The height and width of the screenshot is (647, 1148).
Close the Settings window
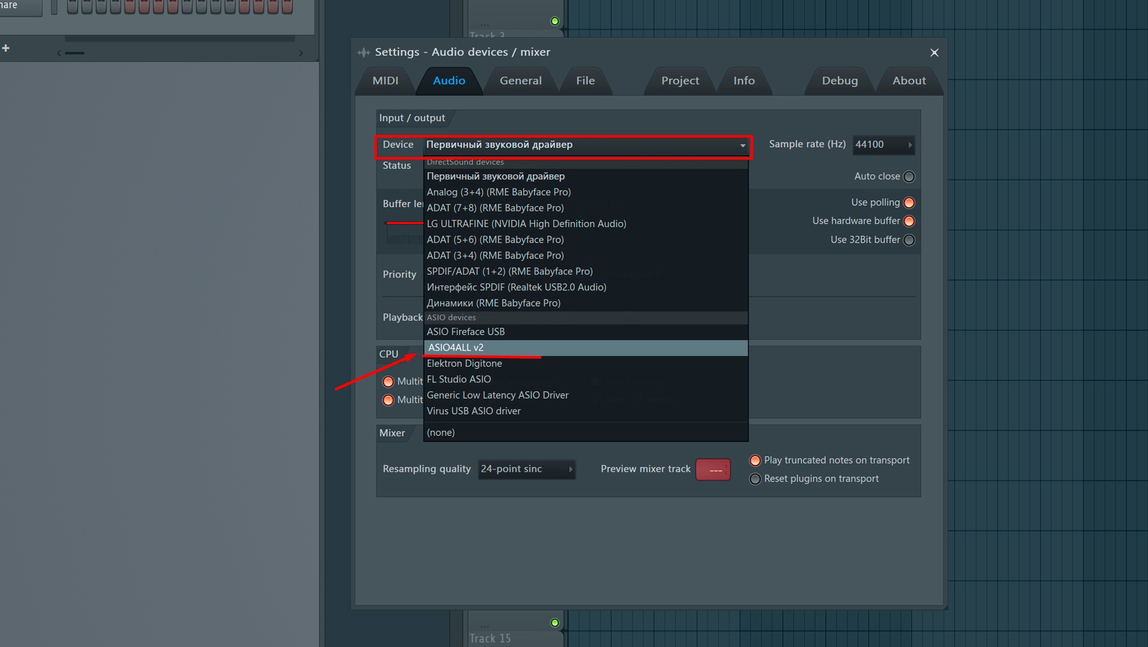tap(934, 52)
